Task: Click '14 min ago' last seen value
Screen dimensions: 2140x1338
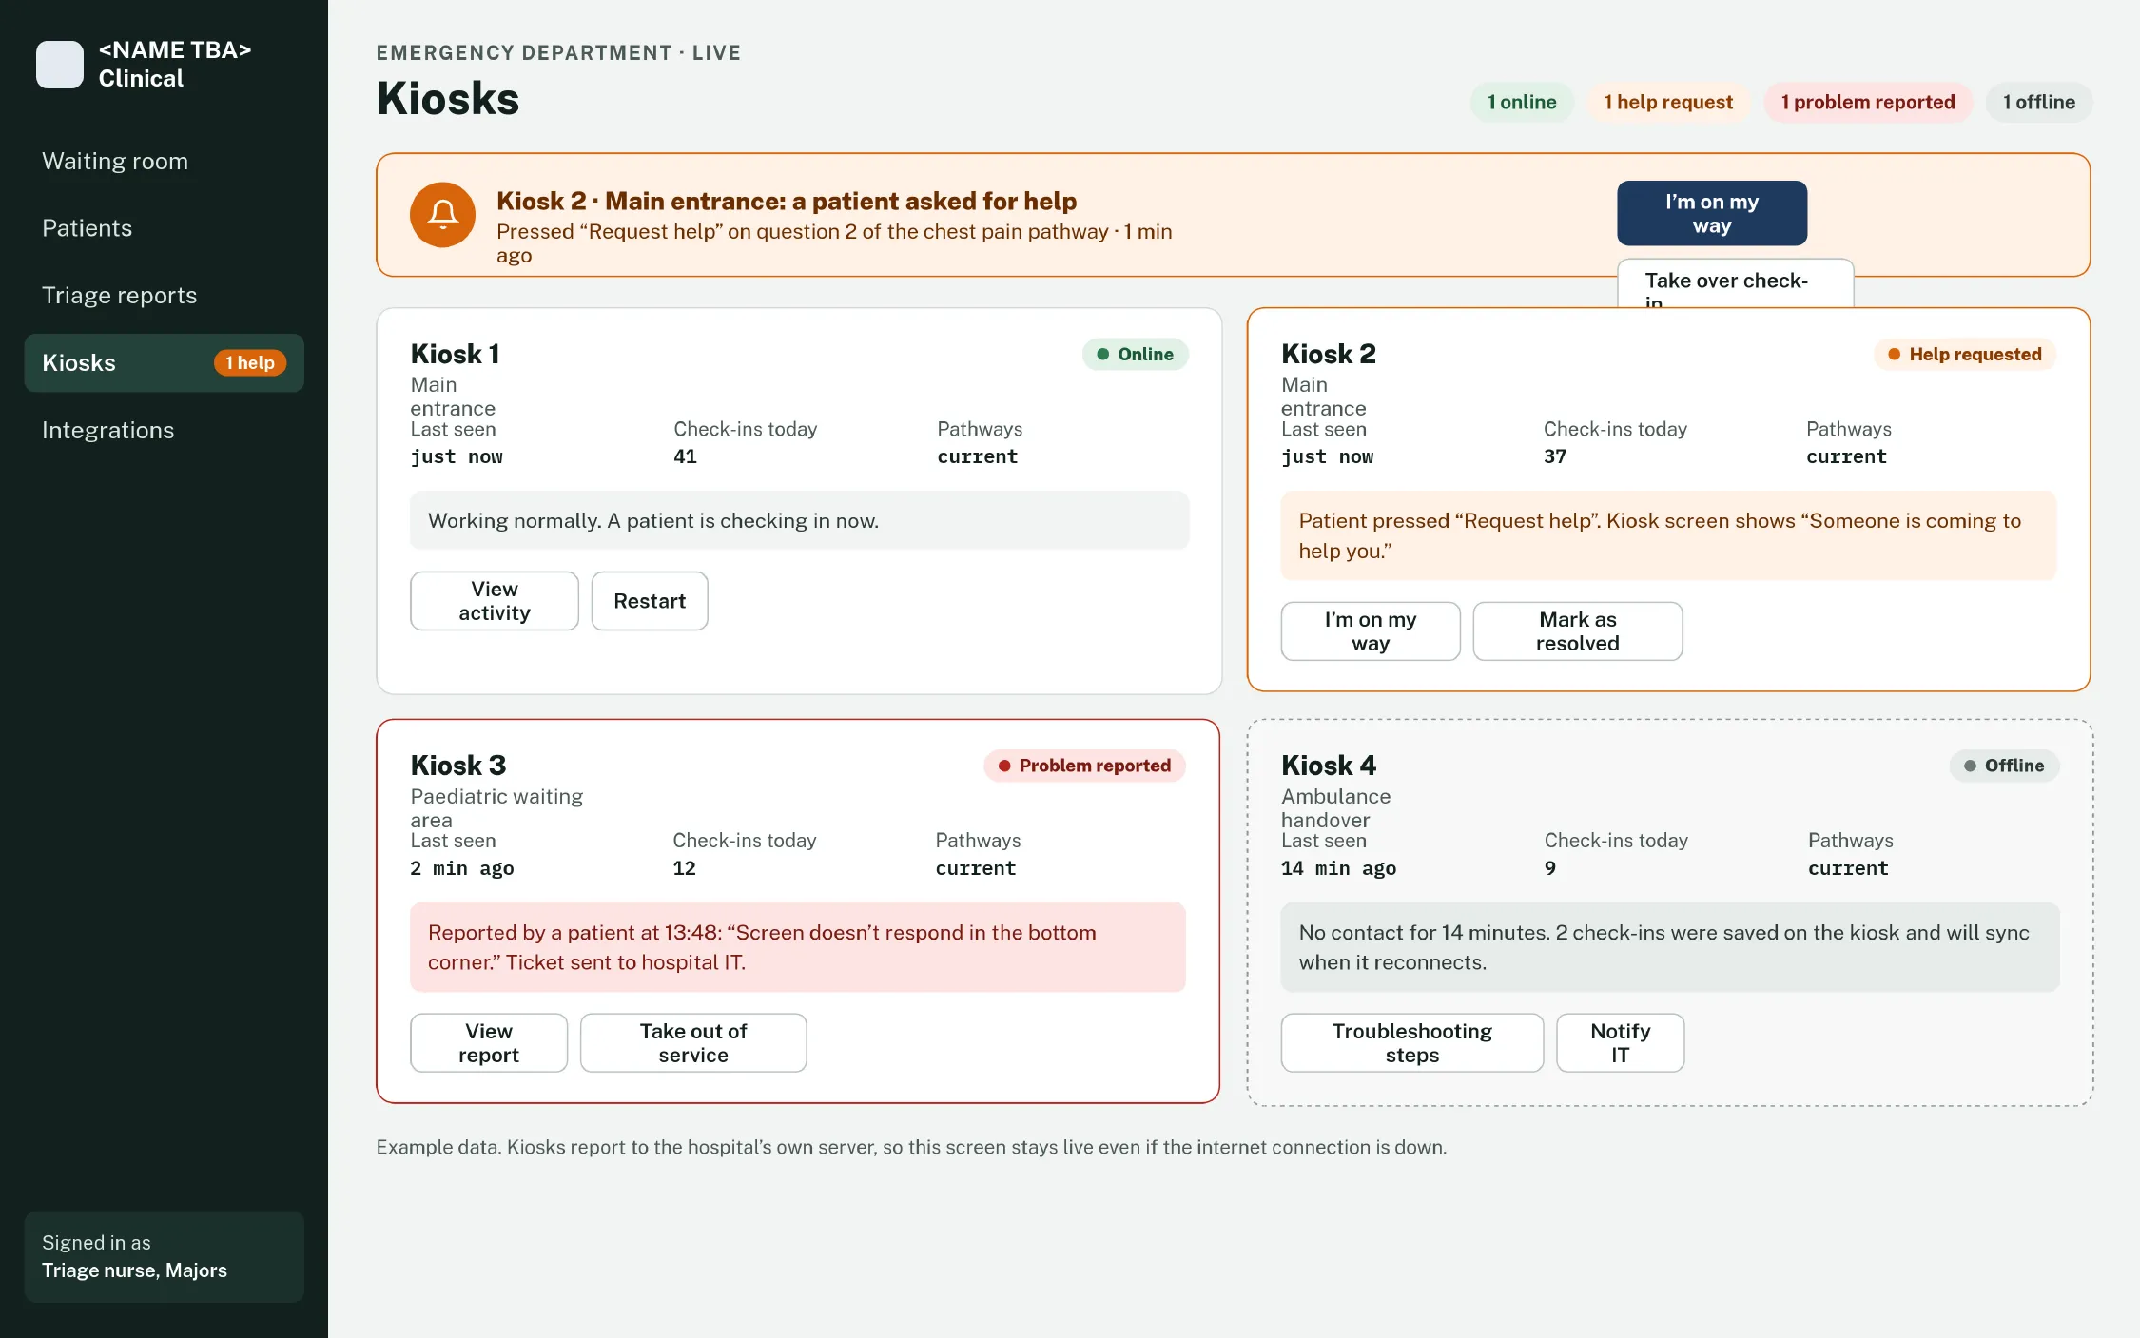Action: [1339, 869]
